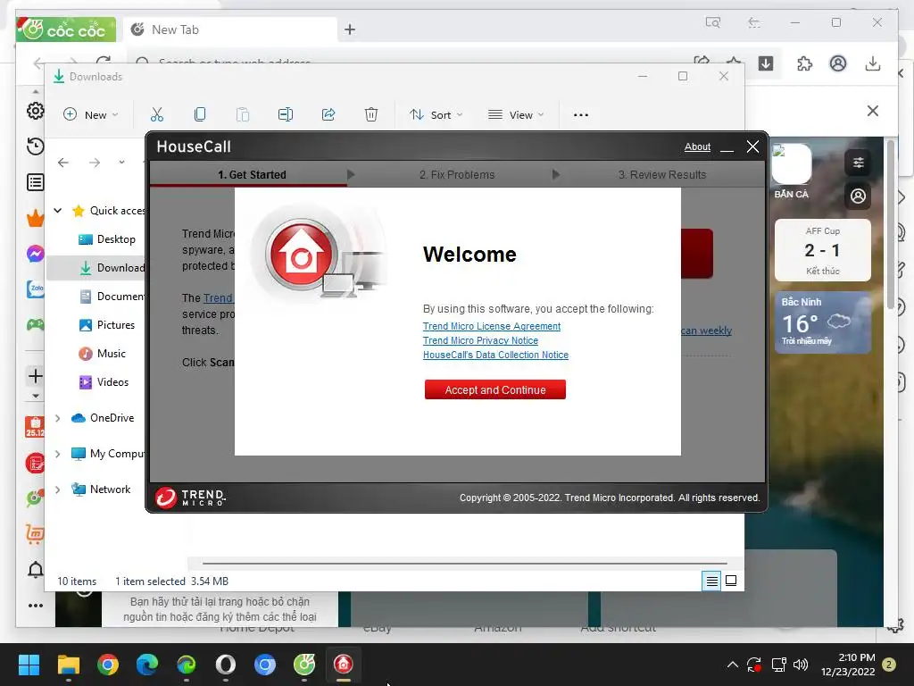Open reading list icon in Coc Coc sidebar
Image resolution: width=914 pixels, height=686 pixels.
[x=36, y=182]
